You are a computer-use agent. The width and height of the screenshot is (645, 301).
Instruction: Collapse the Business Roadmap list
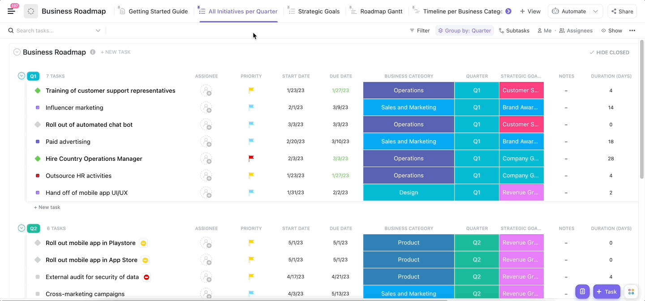(x=17, y=52)
